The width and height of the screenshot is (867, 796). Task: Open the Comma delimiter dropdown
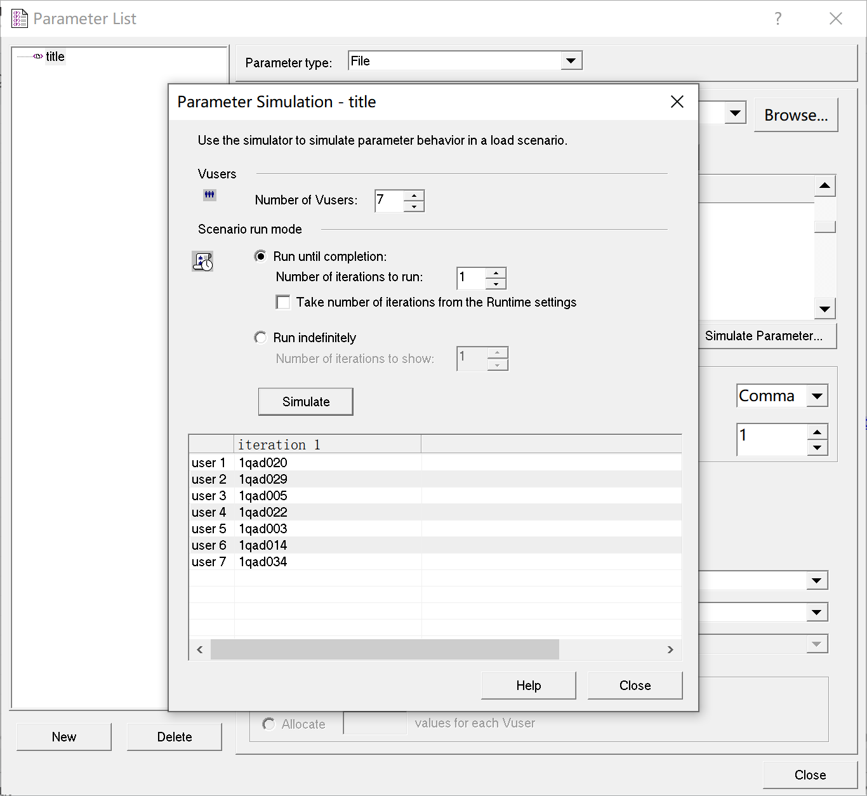pos(817,396)
